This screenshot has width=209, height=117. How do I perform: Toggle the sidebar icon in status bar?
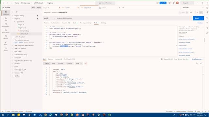tap(3, 111)
